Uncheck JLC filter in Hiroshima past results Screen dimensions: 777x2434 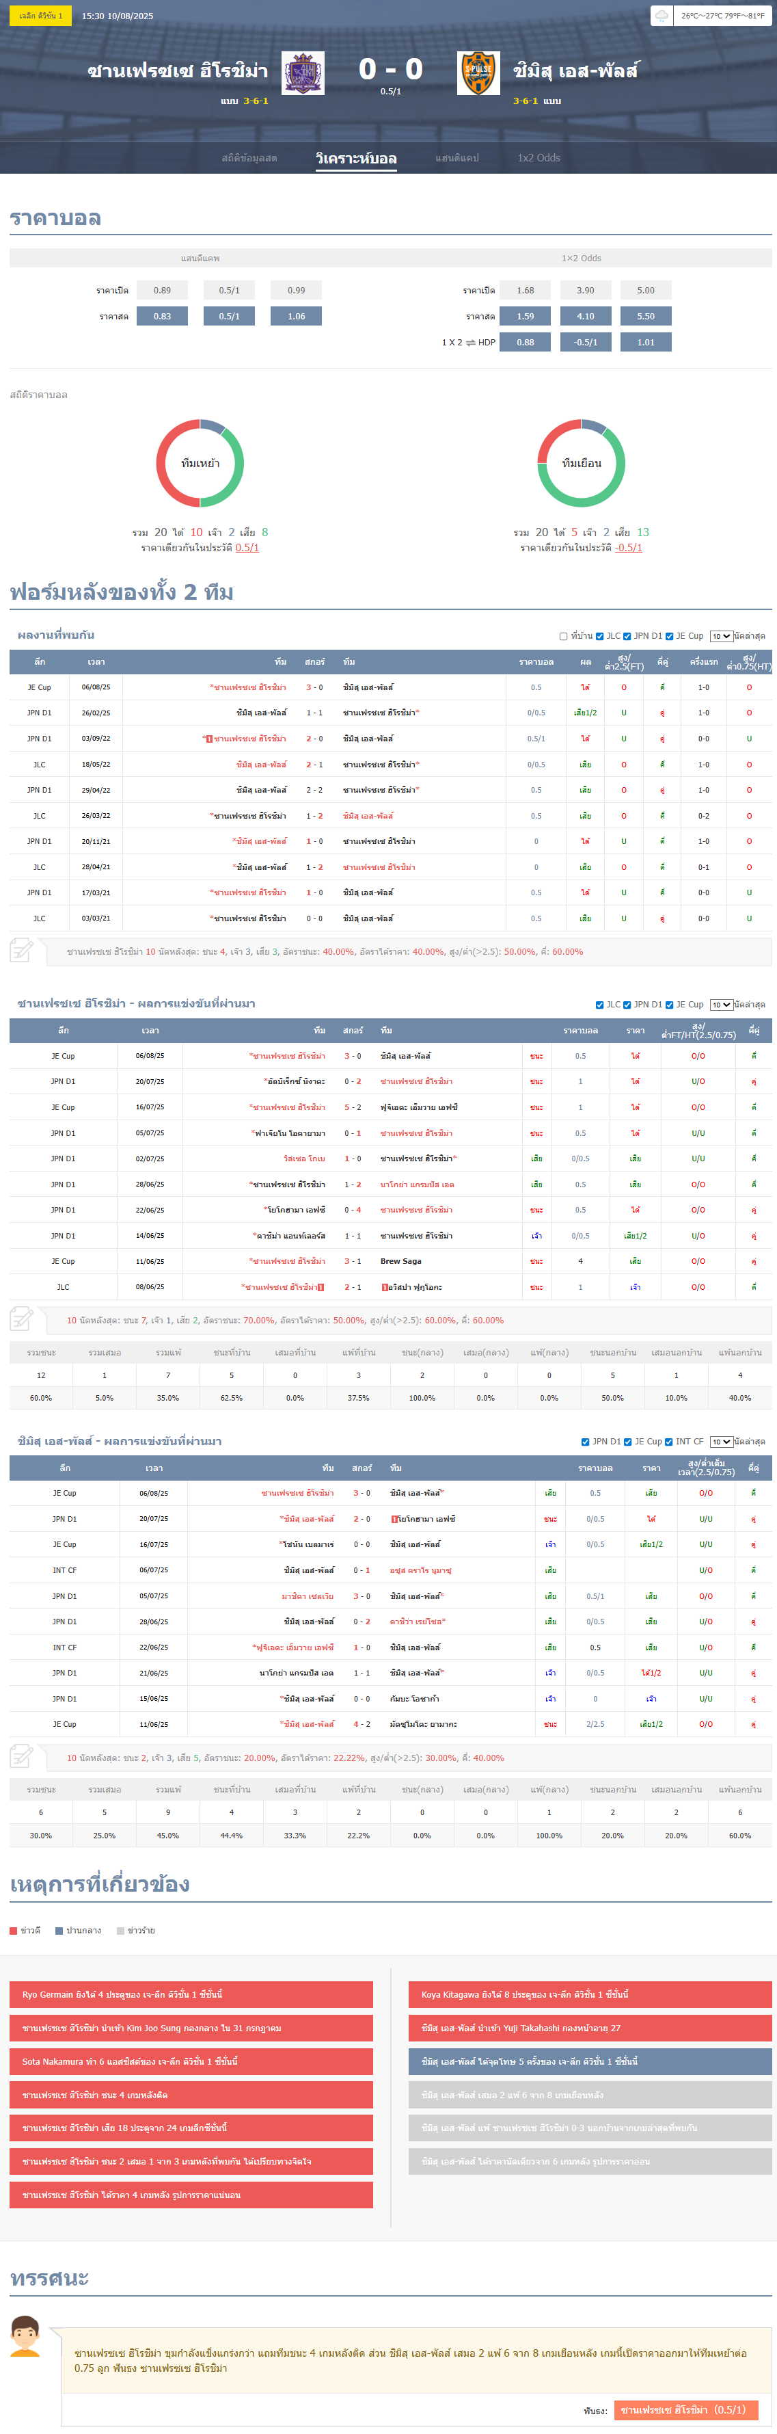point(599,1005)
